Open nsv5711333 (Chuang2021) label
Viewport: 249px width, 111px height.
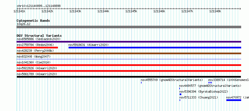click(199, 97)
